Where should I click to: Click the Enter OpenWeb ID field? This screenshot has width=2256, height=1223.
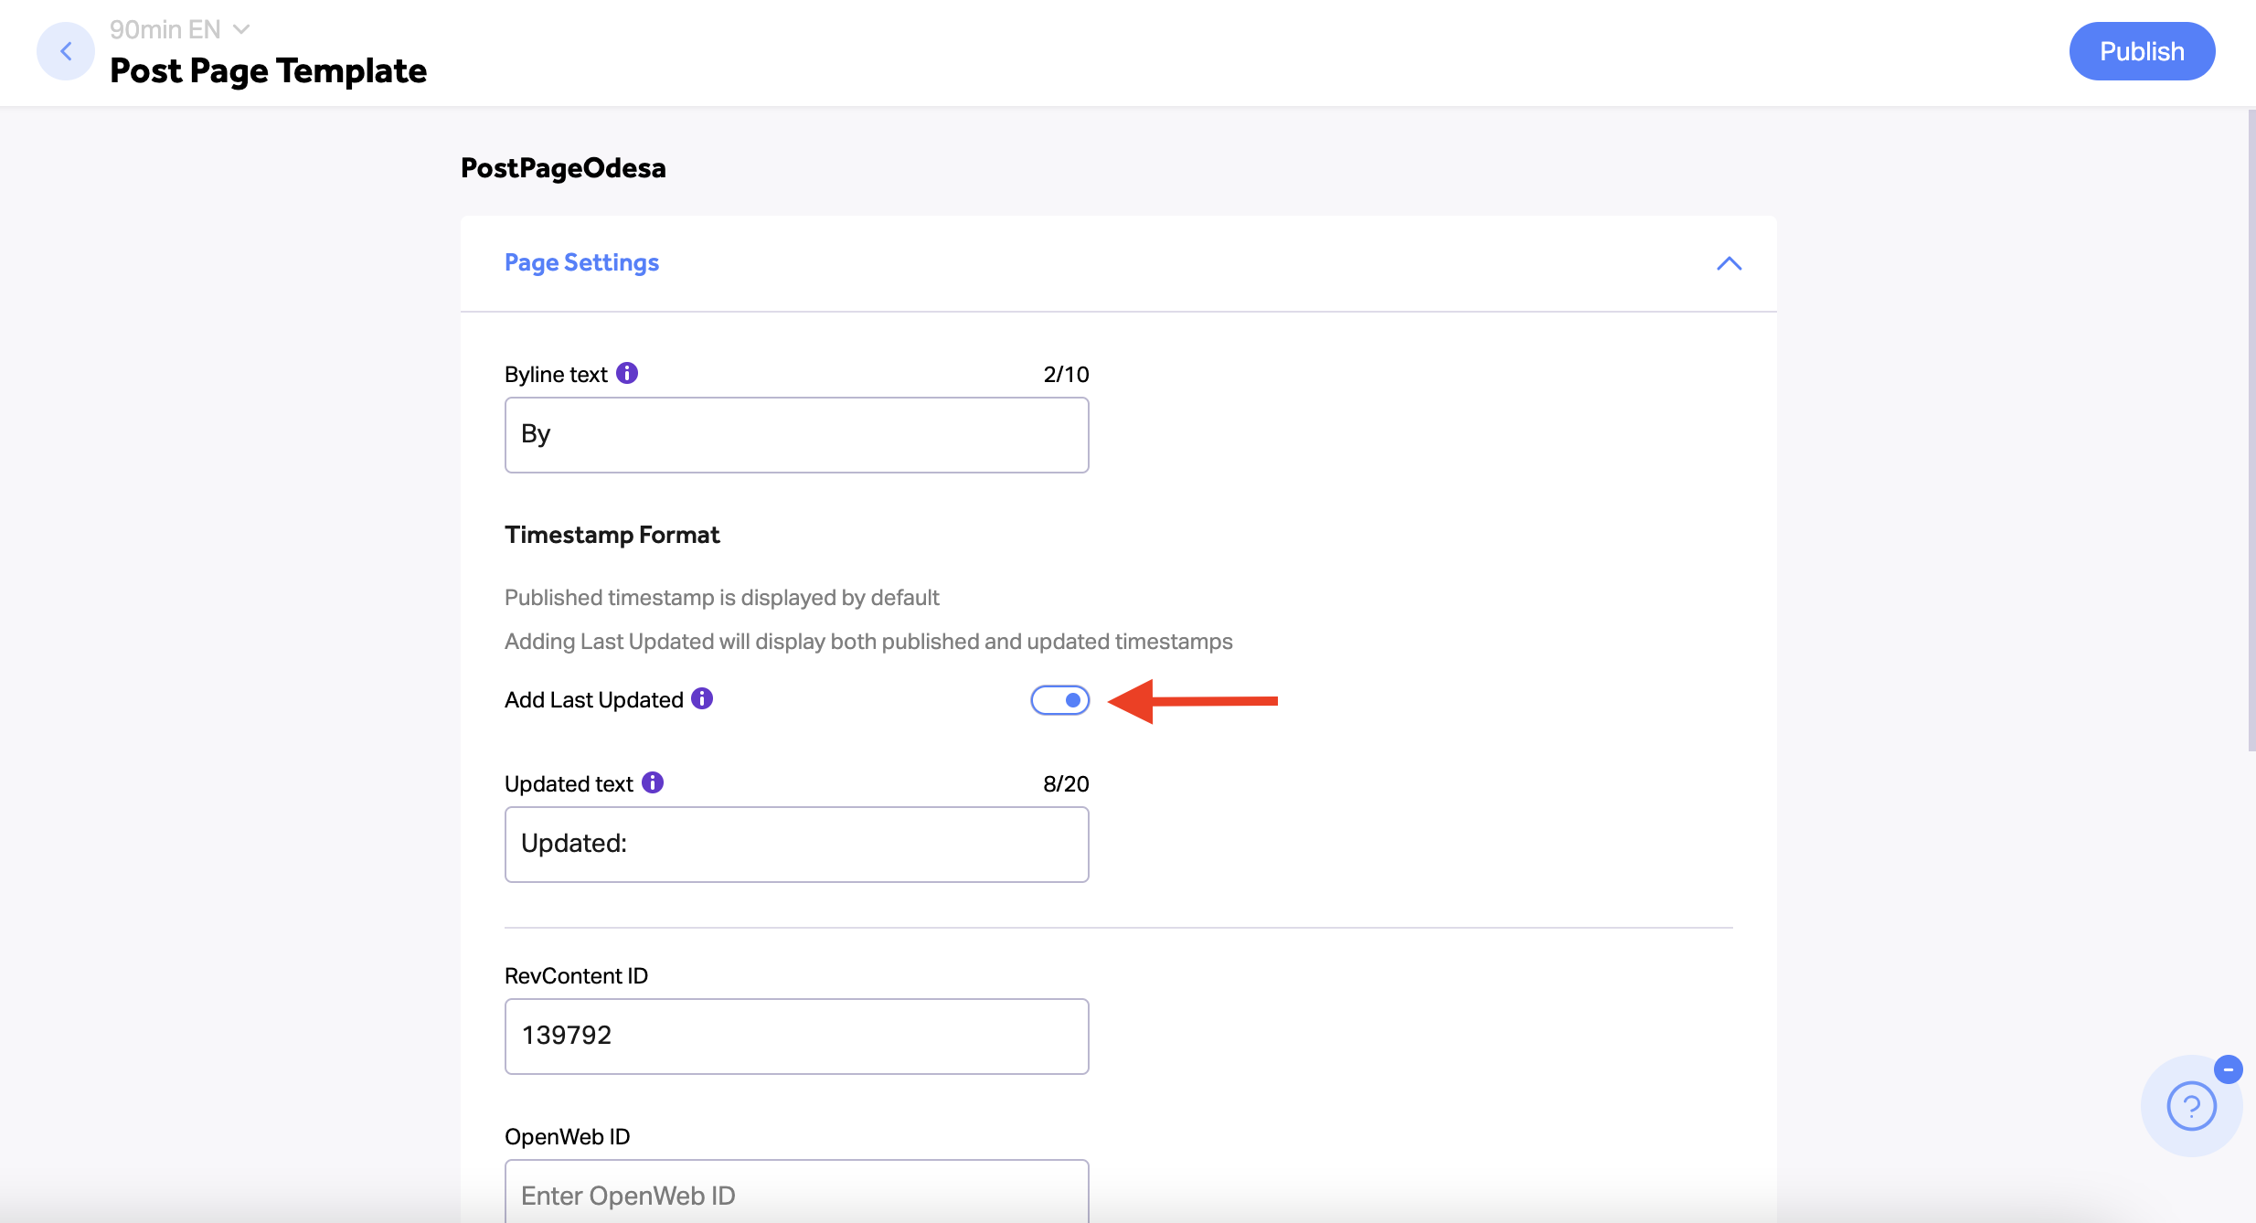point(797,1192)
